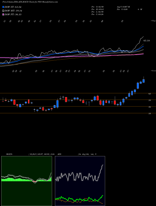This screenshot has height=206, width=156.
Task: Click the 62 price axis label
Action: coord(149,94)
